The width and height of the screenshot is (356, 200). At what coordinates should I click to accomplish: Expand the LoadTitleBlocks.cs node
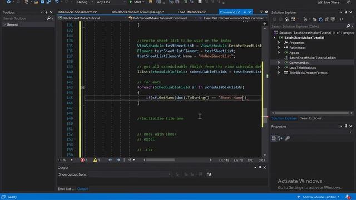(279, 68)
